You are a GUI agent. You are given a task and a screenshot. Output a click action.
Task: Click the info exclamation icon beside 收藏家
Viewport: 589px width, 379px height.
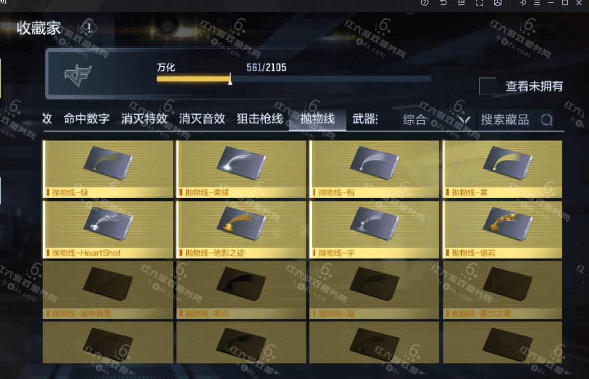tap(88, 28)
